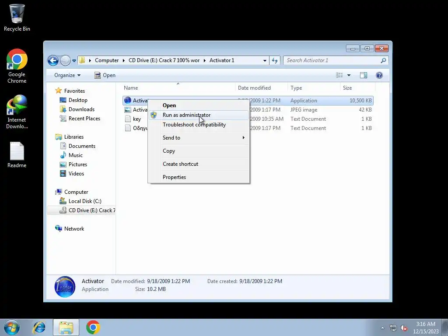Viewport: 448px width, 336px height.
Task: Select the Activator application file icon
Action: coord(128,100)
